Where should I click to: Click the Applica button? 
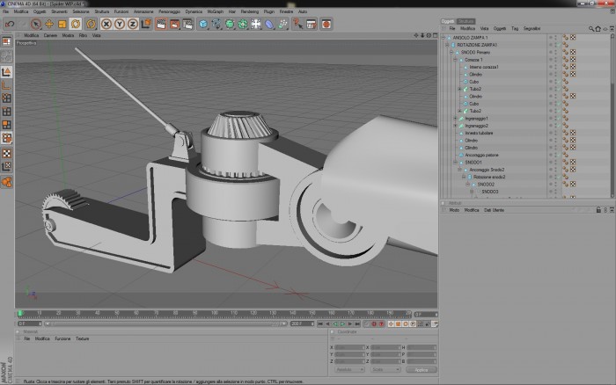tap(422, 370)
